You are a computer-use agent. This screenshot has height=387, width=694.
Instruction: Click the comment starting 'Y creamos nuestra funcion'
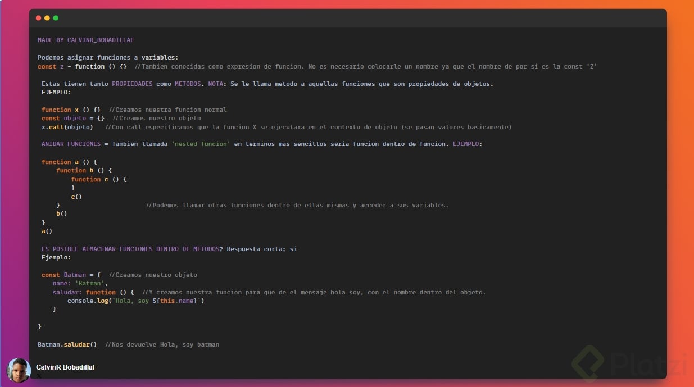[x=314, y=292]
